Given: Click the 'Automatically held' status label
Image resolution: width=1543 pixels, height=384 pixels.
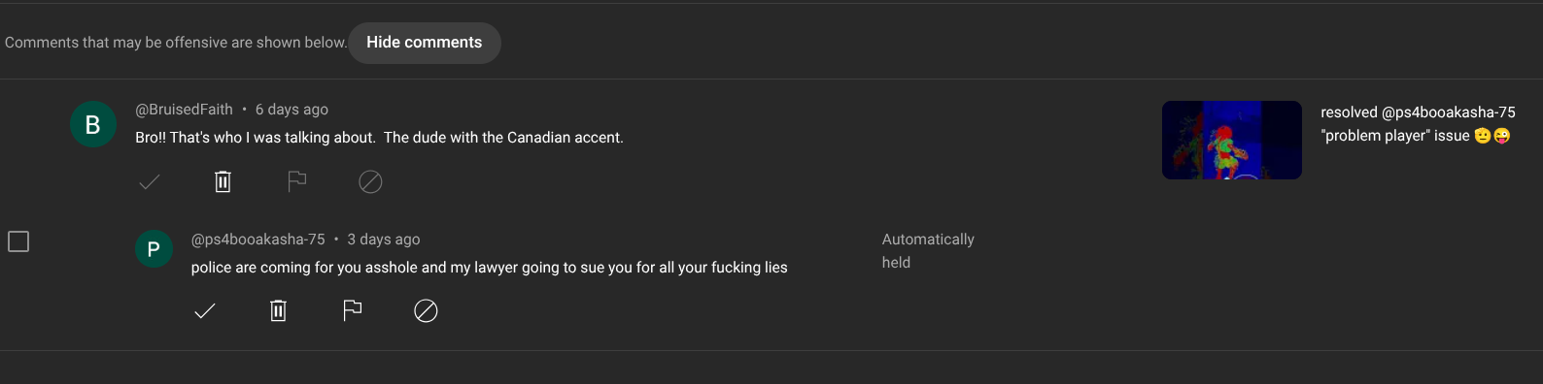Looking at the screenshot, I should pyautogui.click(x=928, y=251).
